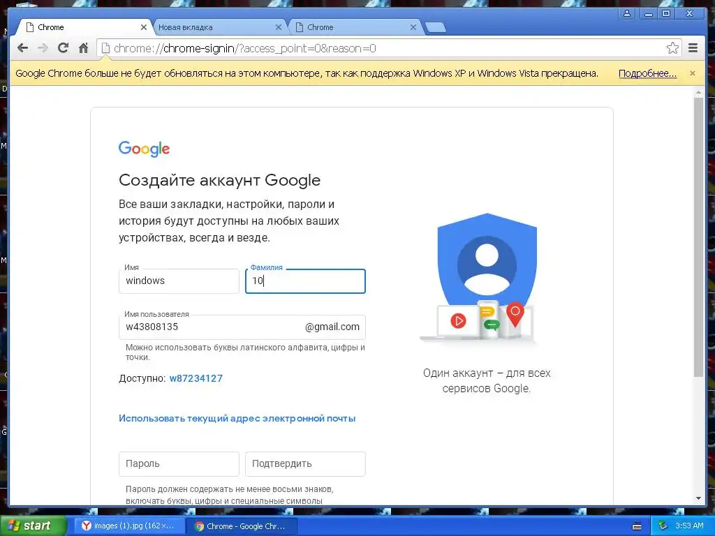Click the Подтвердить confirm password field
This screenshot has height=536, width=715.
click(305, 464)
